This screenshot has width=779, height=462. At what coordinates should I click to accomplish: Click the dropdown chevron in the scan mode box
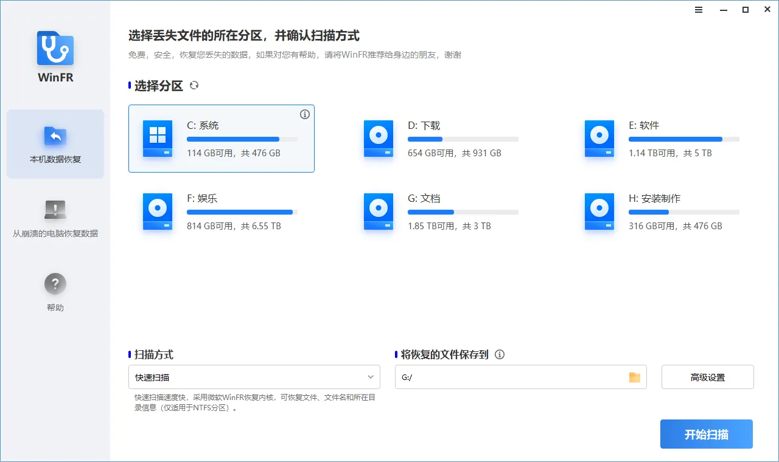pos(371,378)
